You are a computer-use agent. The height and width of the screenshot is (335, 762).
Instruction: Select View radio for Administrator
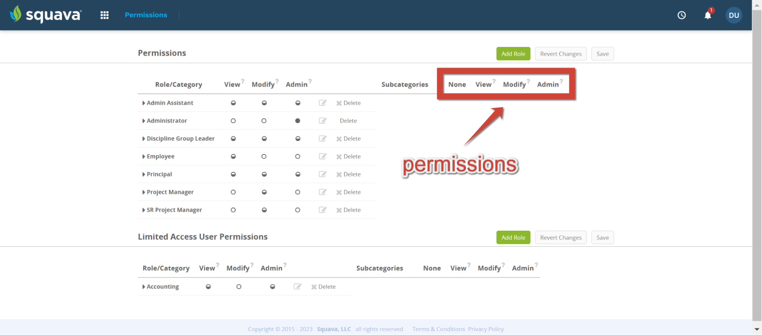[233, 121]
